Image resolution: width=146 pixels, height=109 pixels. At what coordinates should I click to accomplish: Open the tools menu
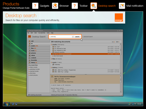tap(48, 33)
